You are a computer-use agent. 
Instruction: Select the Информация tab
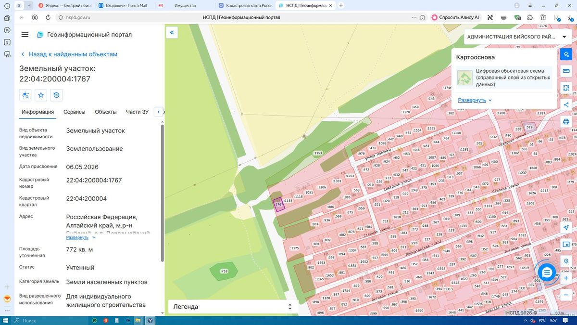coord(38,112)
